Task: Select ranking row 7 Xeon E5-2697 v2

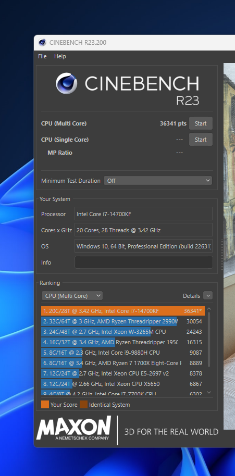Action: pyautogui.click(x=123, y=373)
